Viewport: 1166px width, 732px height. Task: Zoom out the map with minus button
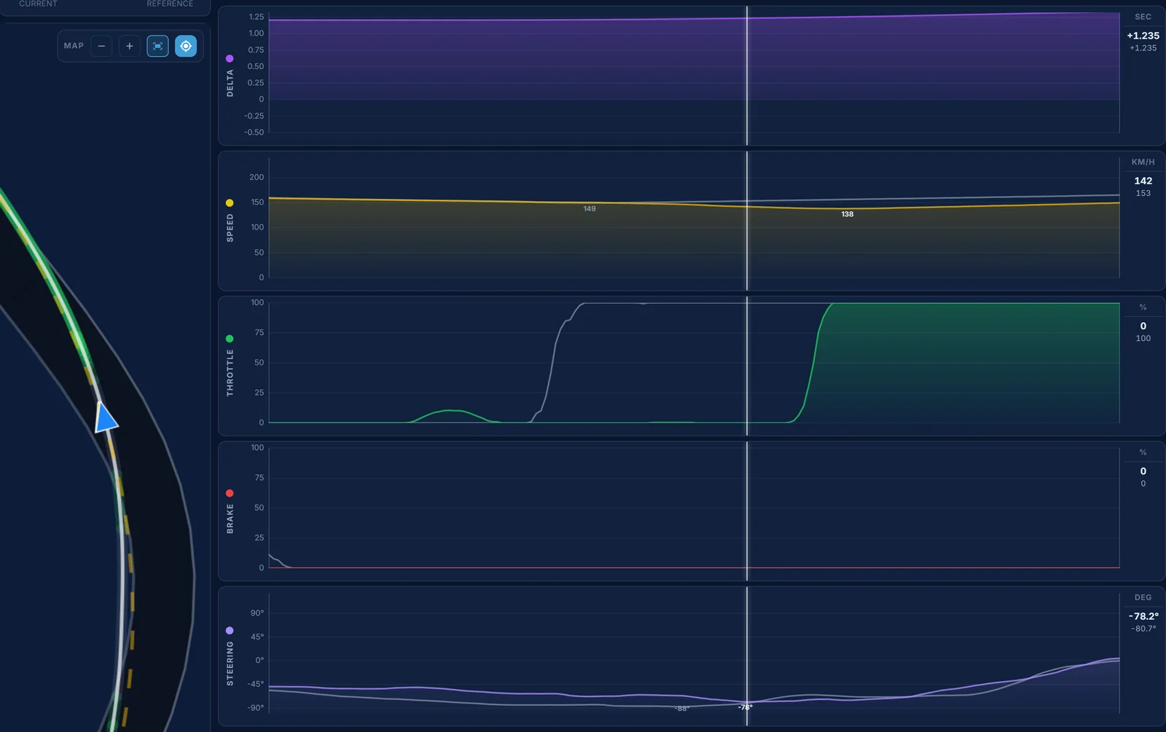coord(101,46)
